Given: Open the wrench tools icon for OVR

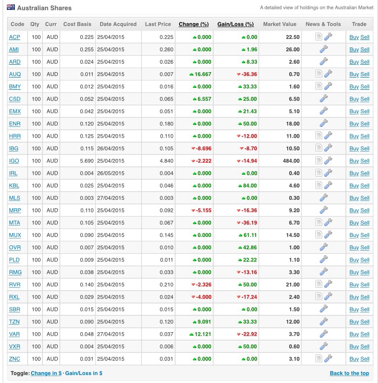Looking at the screenshot, I should click(324, 247).
